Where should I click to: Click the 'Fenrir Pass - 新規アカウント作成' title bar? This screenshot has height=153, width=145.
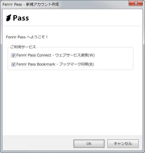[31, 5]
